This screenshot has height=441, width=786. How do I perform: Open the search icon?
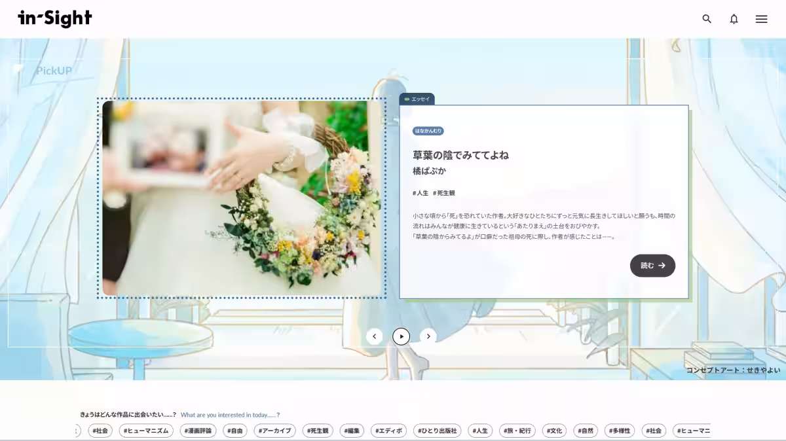(707, 19)
